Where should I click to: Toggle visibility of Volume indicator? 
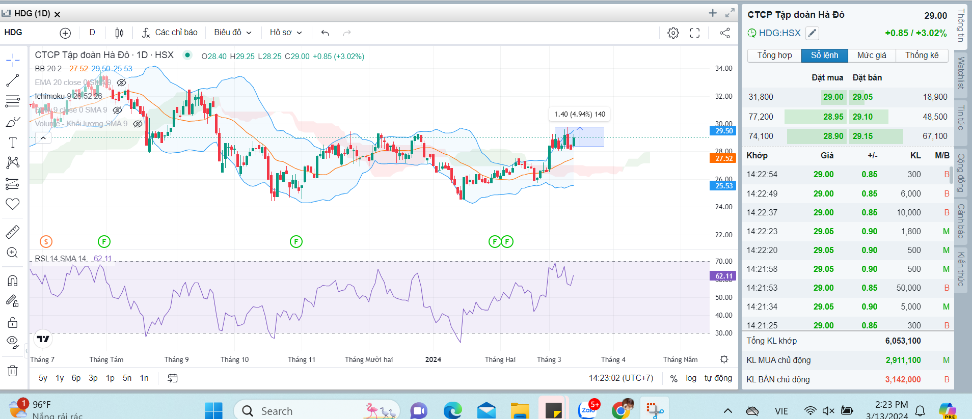pos(138,124)
